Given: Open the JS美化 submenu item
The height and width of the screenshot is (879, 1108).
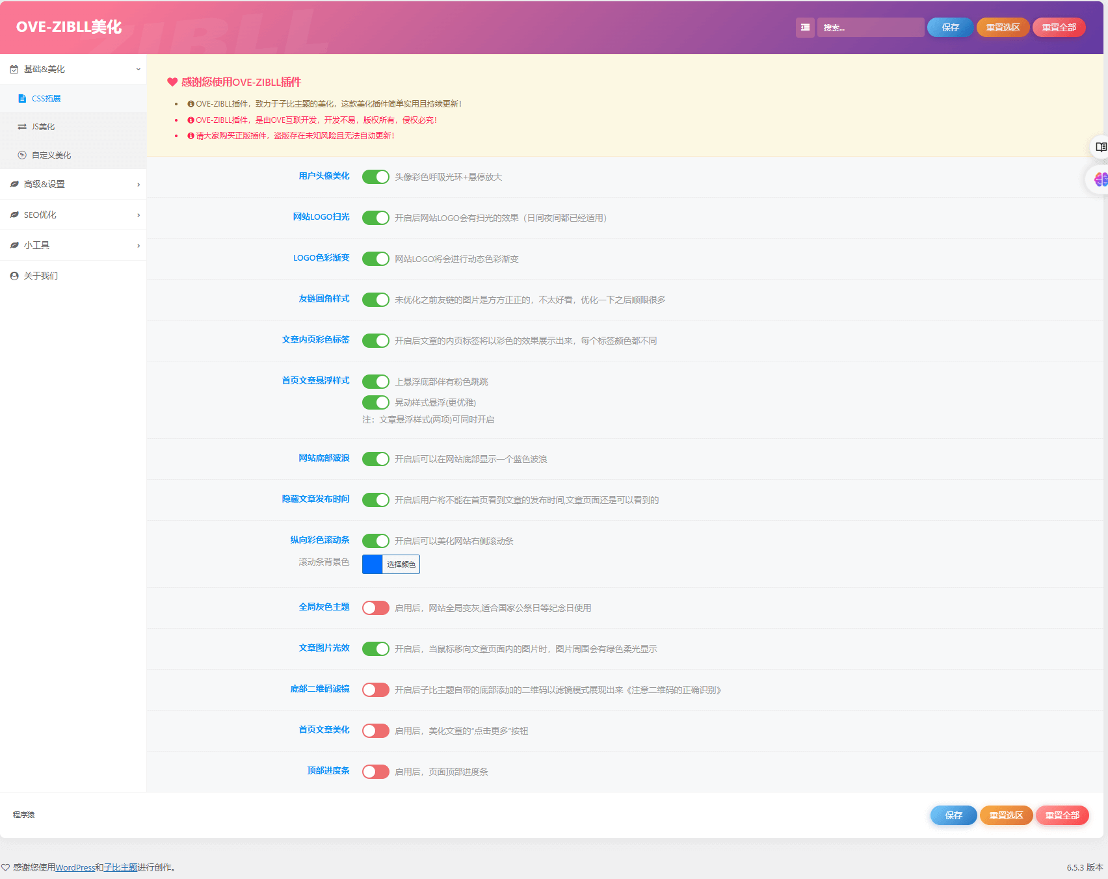Looking at the screenshot, I should (x=73, y=127).
